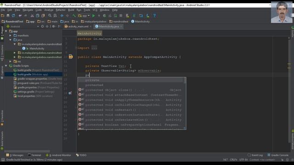
Task: Open the VCS menu
Action: coord(95,10)
